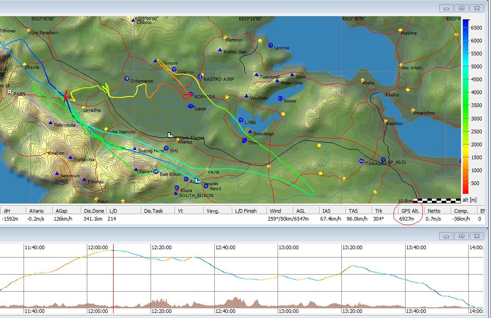
Task: Click the East Elikon waypoint marker
Action: (x=156, y=172)
